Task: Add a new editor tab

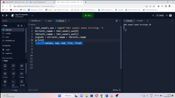Action: pos(69,21)
